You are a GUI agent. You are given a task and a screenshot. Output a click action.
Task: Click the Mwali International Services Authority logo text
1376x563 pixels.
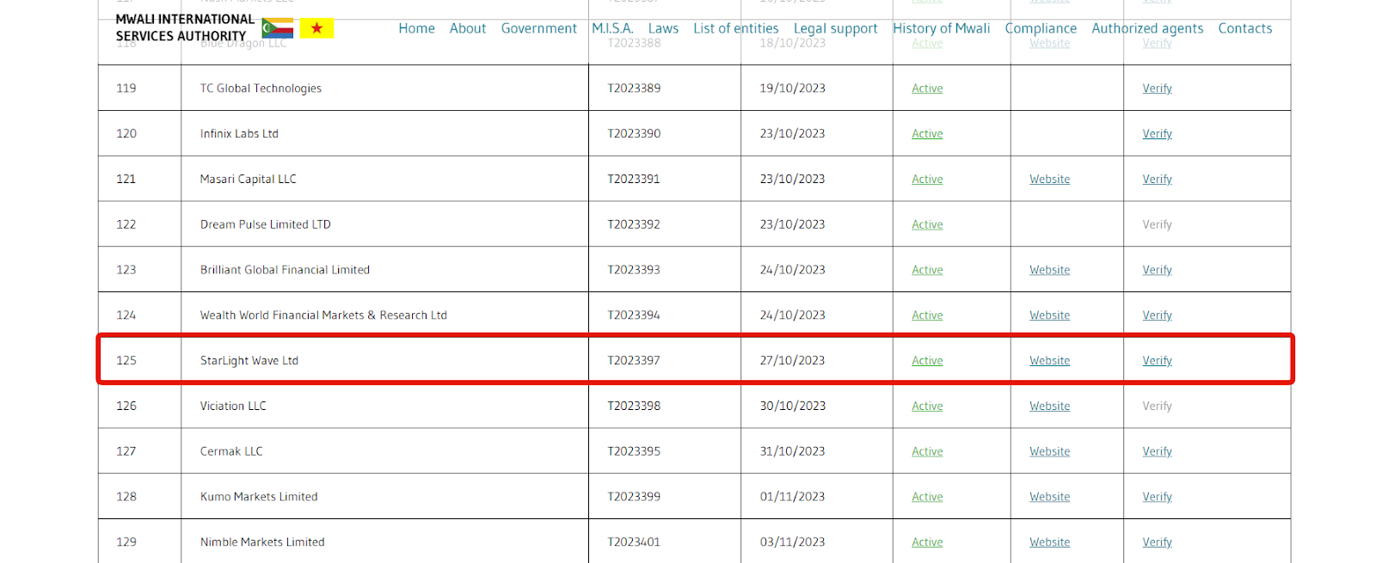(185, 28)
